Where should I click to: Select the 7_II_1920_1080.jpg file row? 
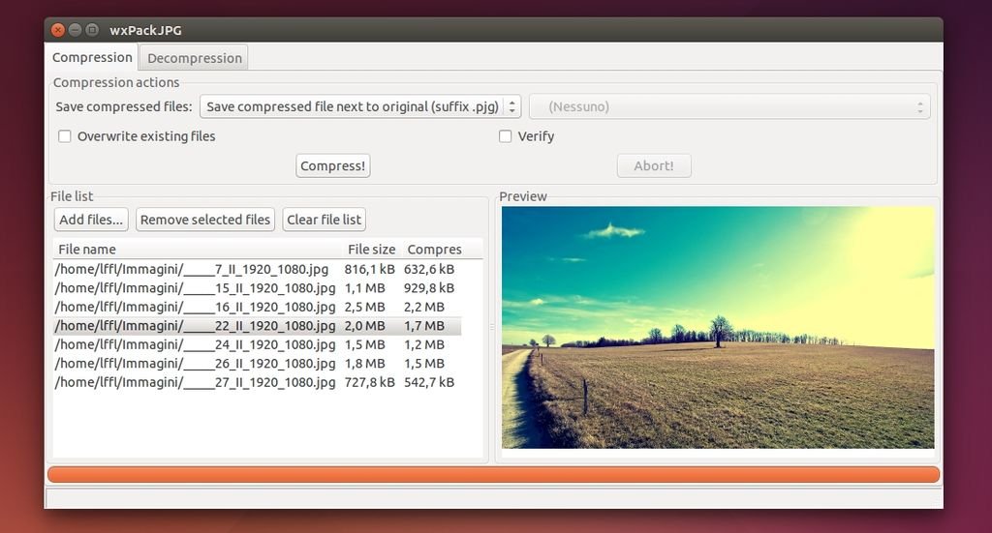point(257,269)
